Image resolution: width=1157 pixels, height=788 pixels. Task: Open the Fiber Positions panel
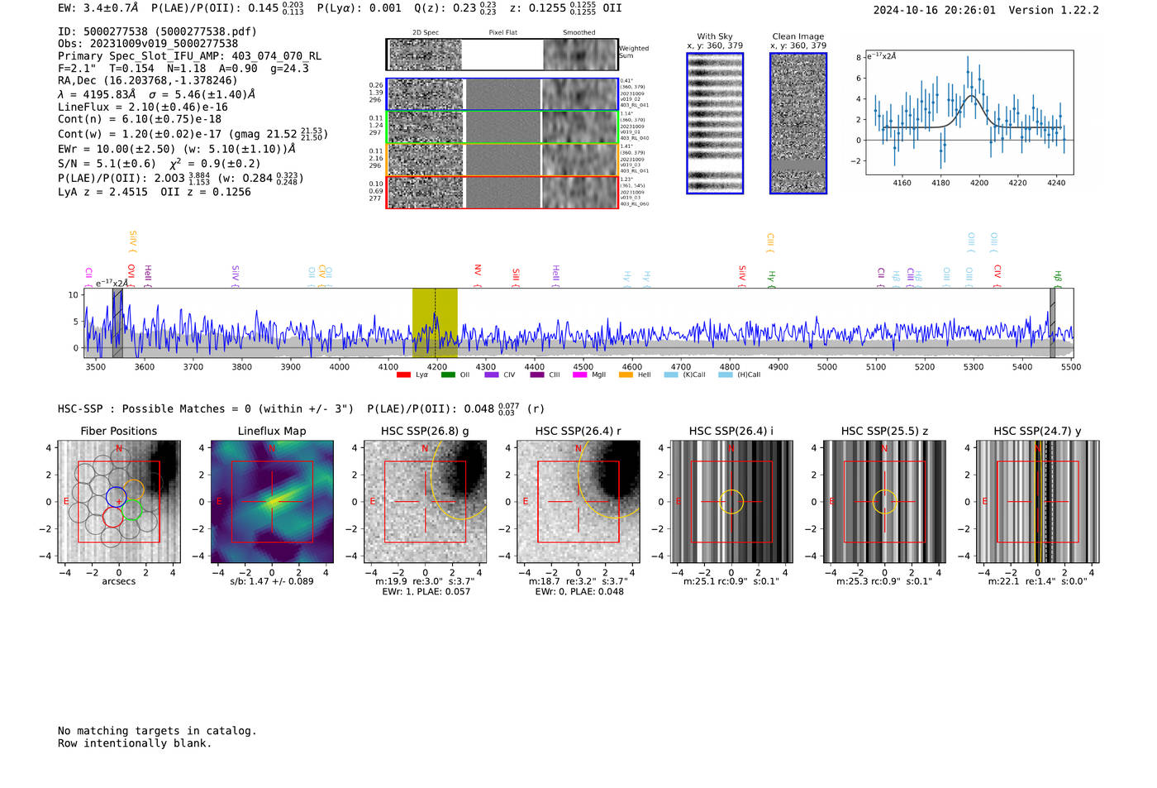(119, 501)
